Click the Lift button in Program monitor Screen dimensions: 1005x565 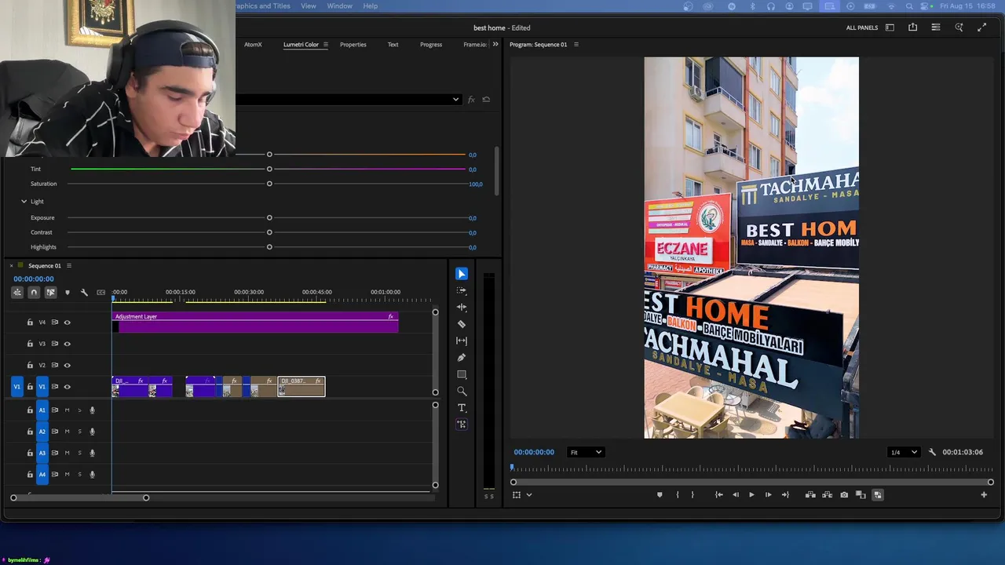coord(810,495)
